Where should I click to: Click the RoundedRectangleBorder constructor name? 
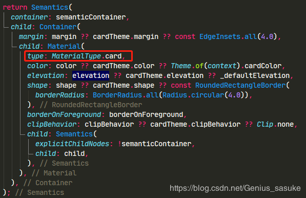(240, 86)
